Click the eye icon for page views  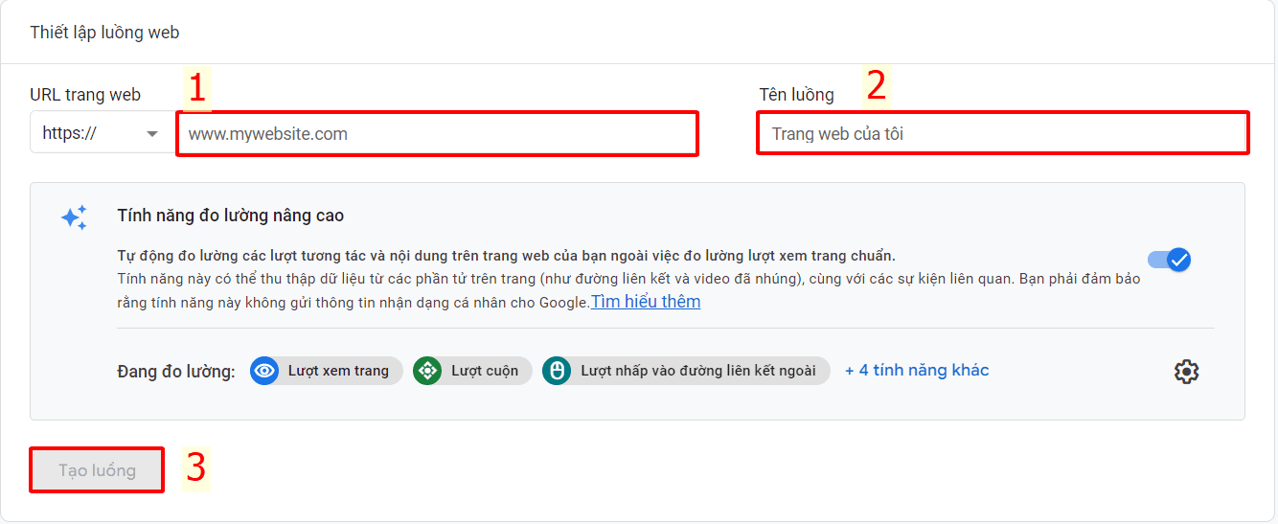pyautogui.click(x=264, y=371)
